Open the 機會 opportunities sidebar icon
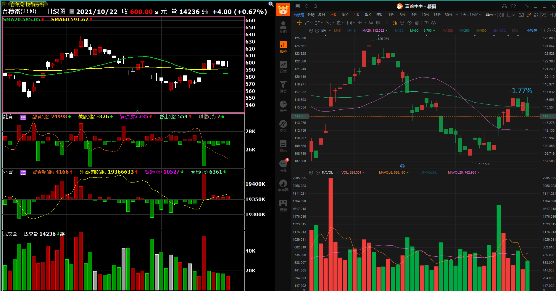 283,87
